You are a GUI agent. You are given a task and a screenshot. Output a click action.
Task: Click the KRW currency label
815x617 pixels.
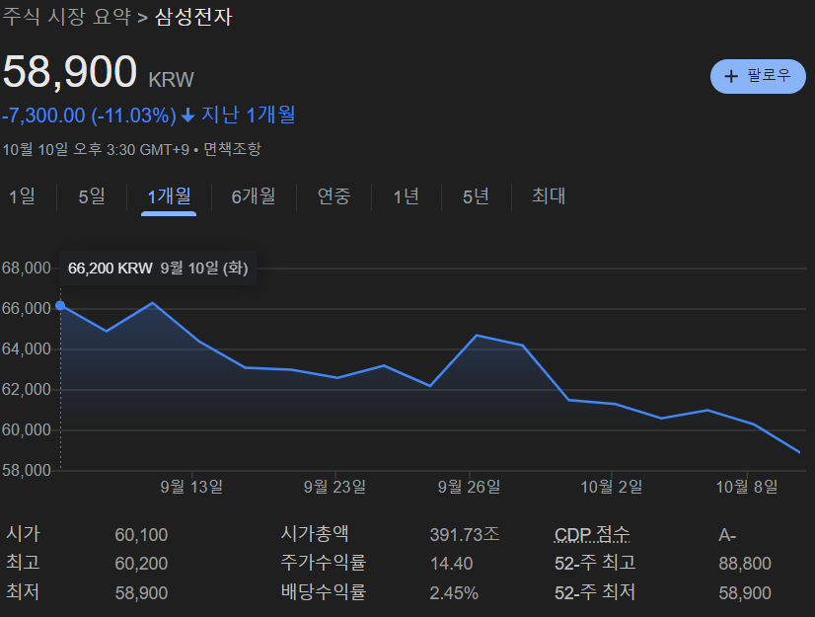pos(171,80)
